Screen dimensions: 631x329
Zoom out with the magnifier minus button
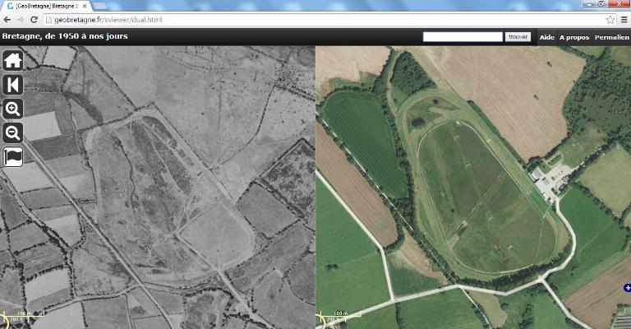click(13, 132)
